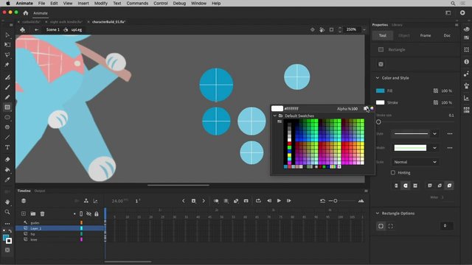This screenshot has height=265, width=472.
Task: Open the stroke Style dropdown
Action: [x=434, y=134]
